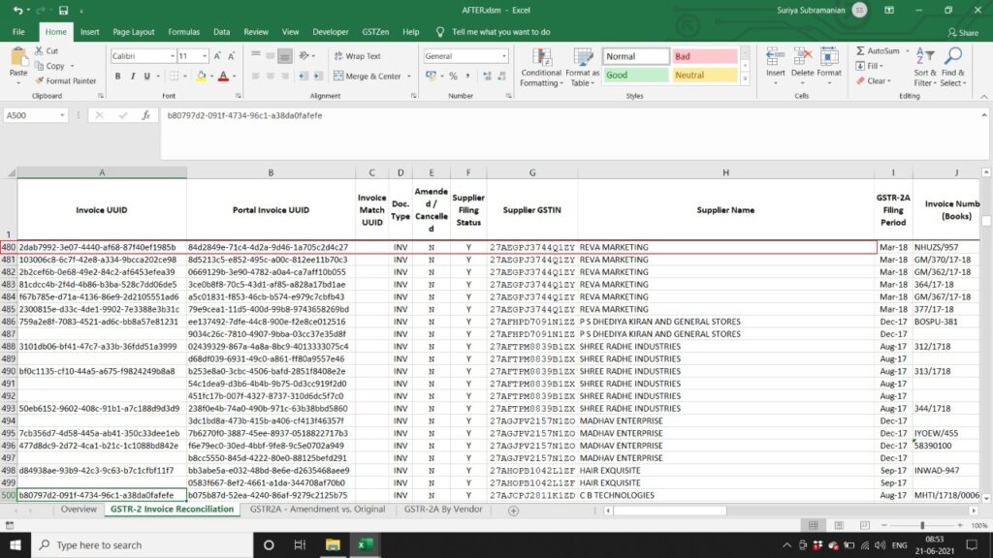Viewport: 993px width, 558px height.
Task: Open the font size dropdown
Action: pyautogui.click(x=204, y=56)
